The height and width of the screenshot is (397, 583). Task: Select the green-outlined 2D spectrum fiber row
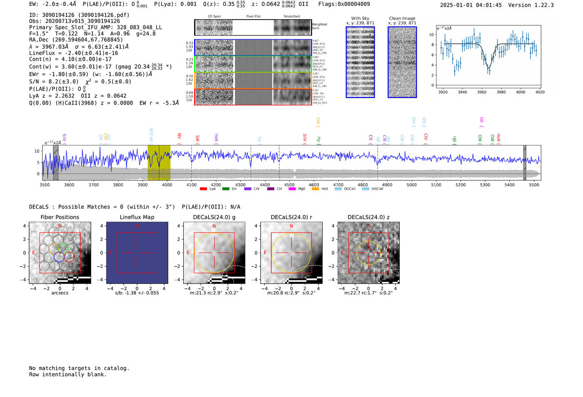pos(253,64)
